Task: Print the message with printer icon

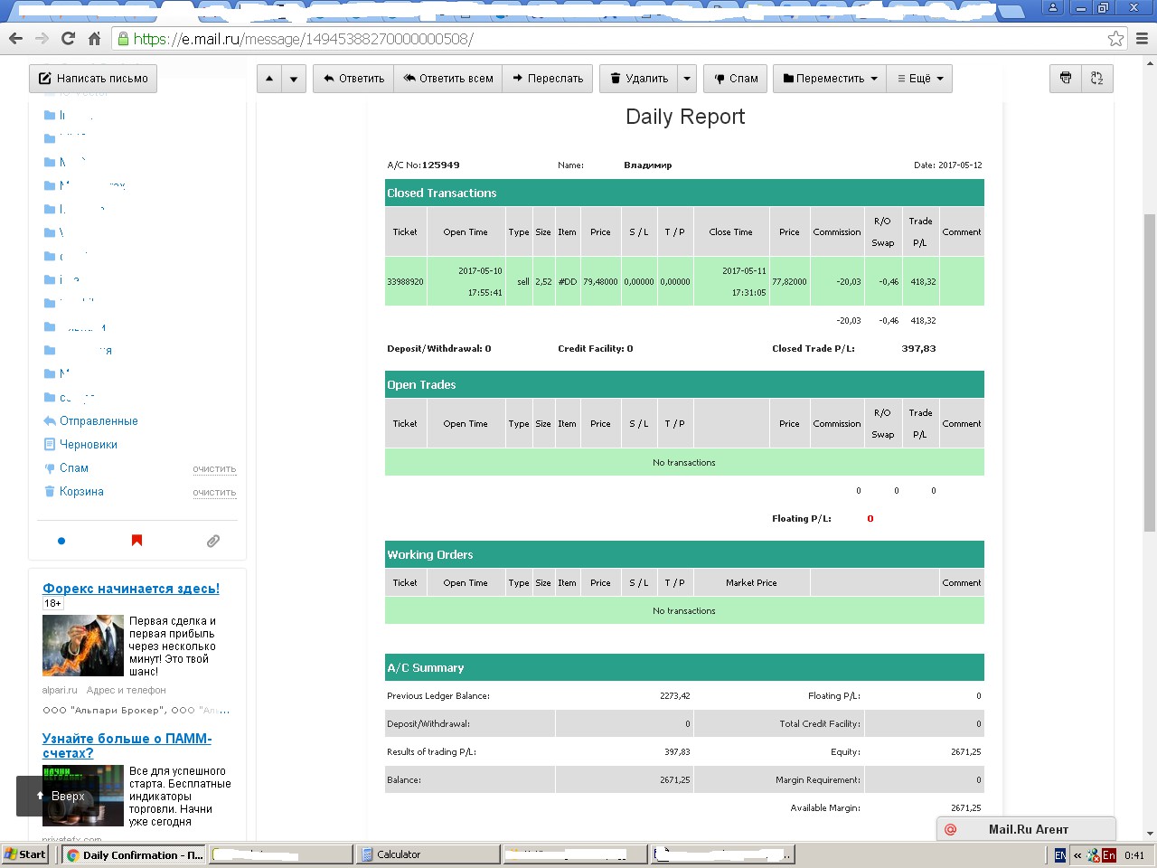Action: [1066, 79]
